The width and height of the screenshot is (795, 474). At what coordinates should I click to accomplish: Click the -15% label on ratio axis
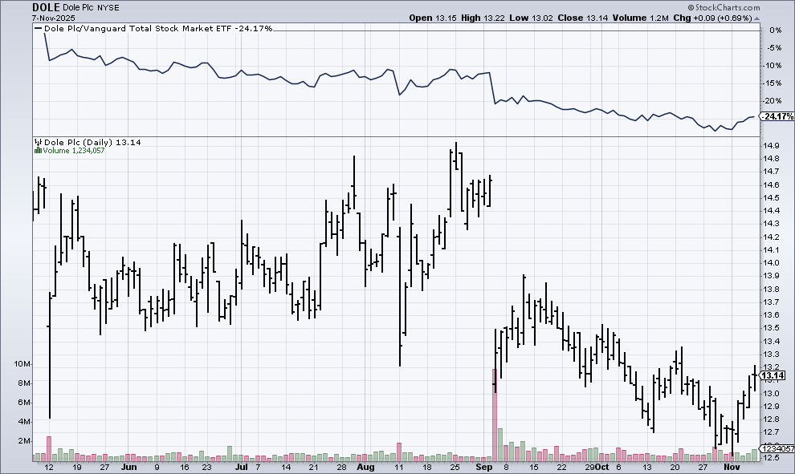773,83
